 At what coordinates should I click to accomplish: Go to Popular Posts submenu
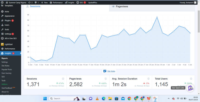click(x=7, y=69)
